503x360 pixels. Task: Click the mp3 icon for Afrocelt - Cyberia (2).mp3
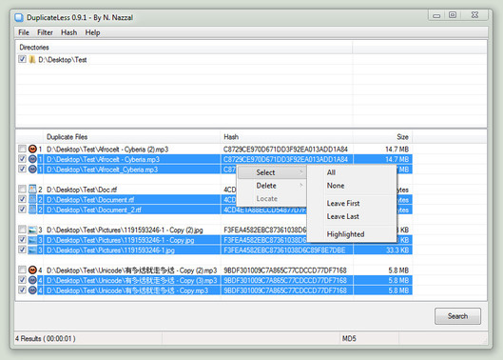[x=32, y=150]
